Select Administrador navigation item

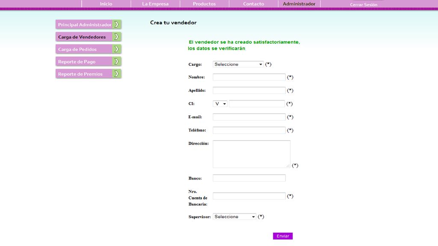(299, 4)
